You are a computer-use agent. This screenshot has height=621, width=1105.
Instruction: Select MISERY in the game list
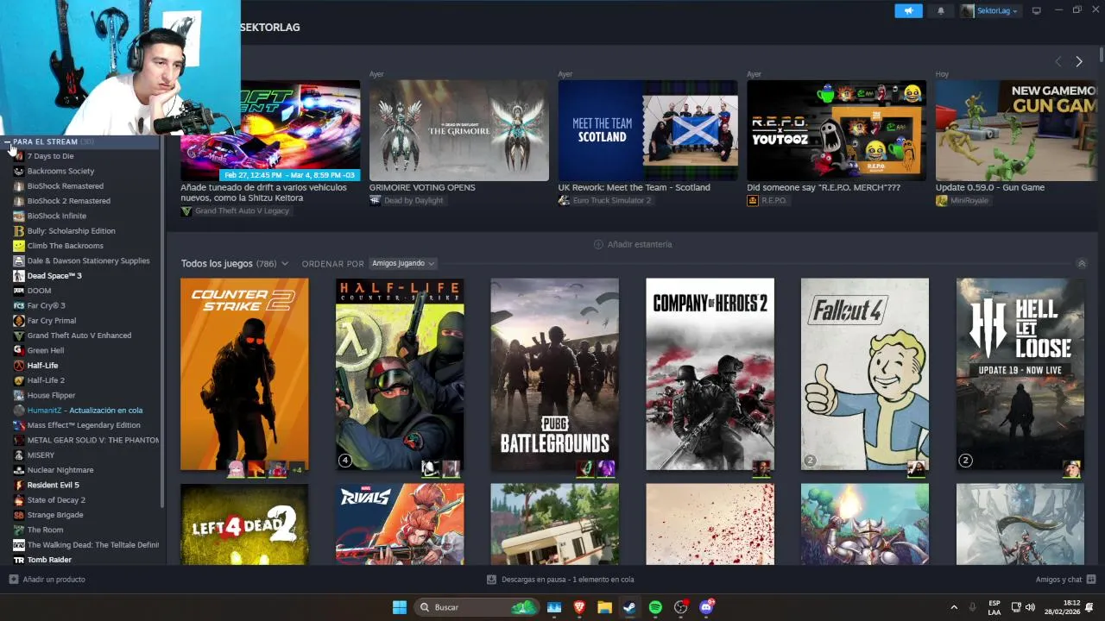41,455
